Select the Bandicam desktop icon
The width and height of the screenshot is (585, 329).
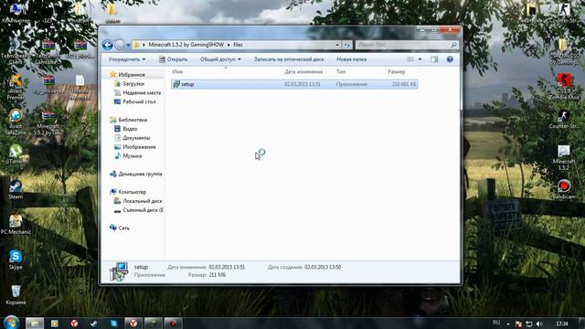pos(564,190)
